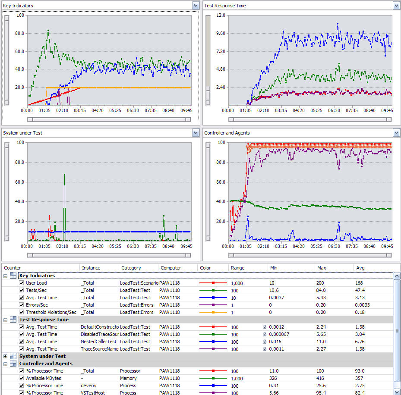Screen dimensions: 401x395
Task: Click the TraceSourceName instance cell
Action: point(100,349)
